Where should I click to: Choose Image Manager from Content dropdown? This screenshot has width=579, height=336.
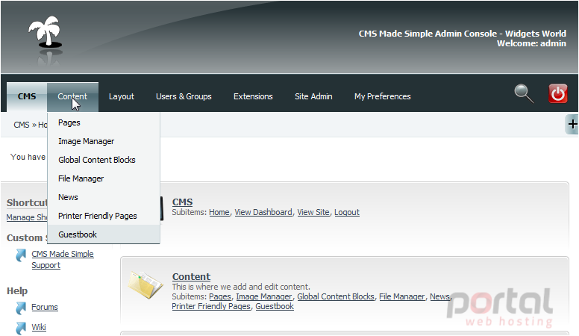[x=104, y=141]
